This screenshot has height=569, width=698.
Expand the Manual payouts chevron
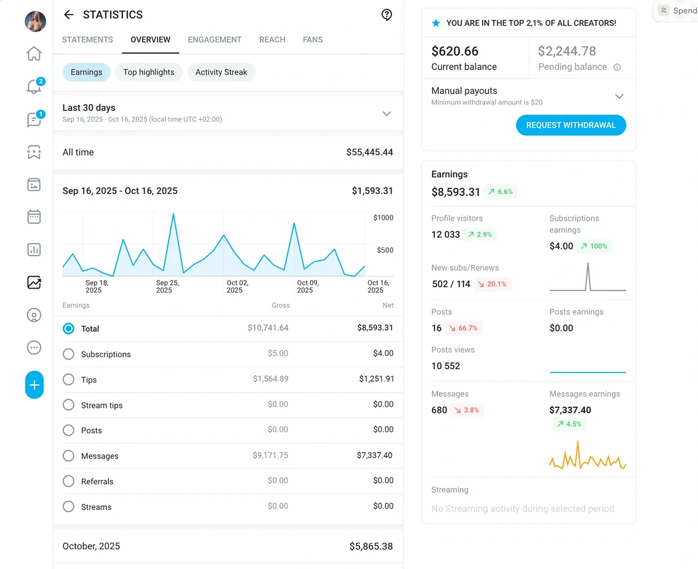click(619, 96)
